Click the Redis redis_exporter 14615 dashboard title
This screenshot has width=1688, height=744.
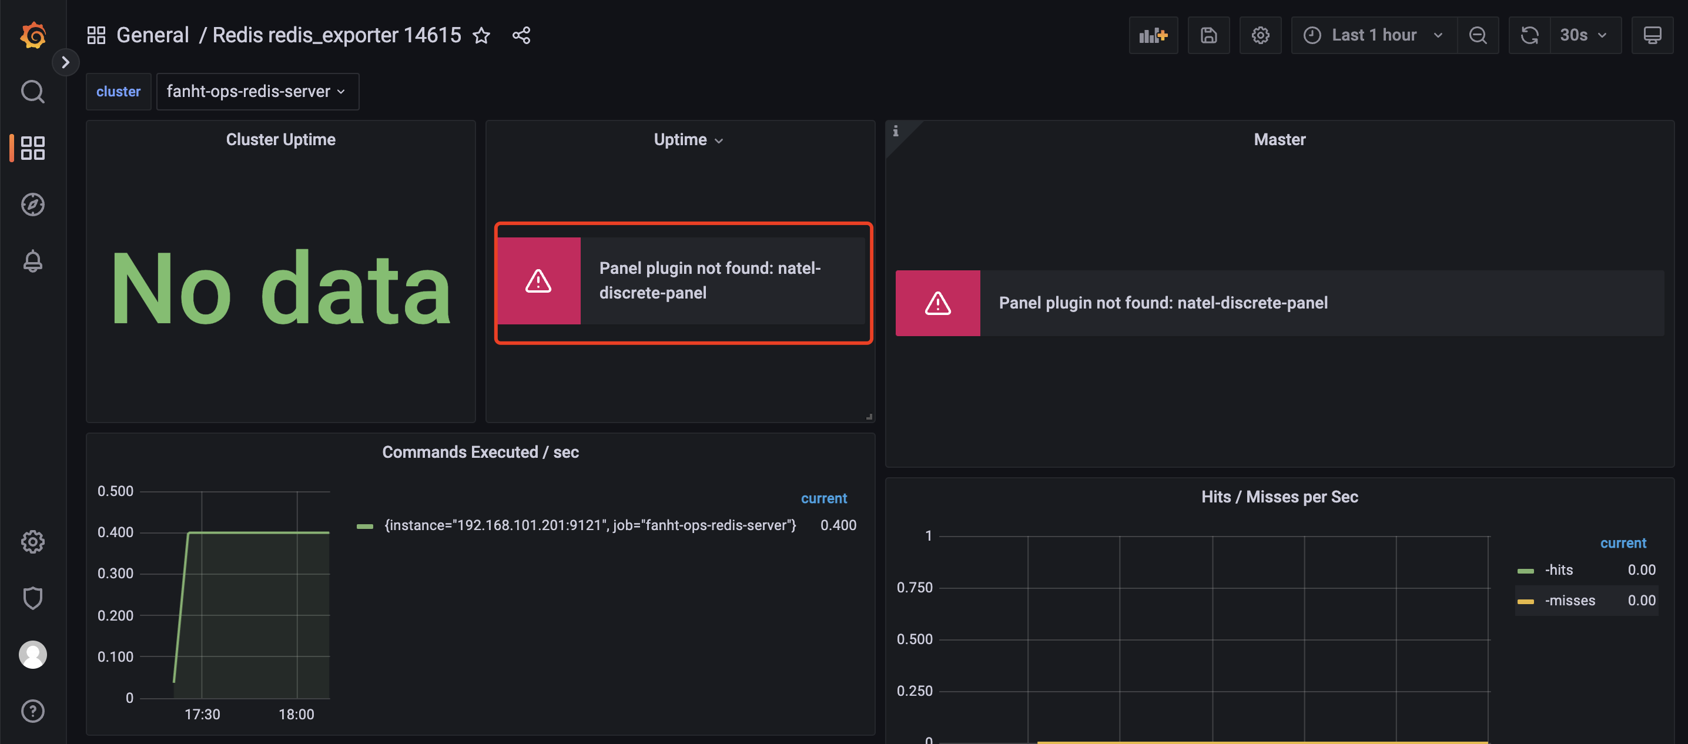[x=337, y=35]
